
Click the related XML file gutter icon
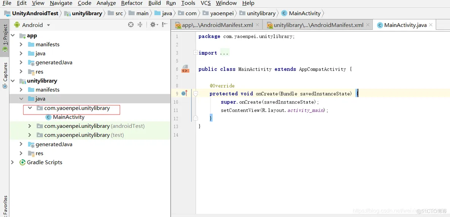(x=185, y=69)
